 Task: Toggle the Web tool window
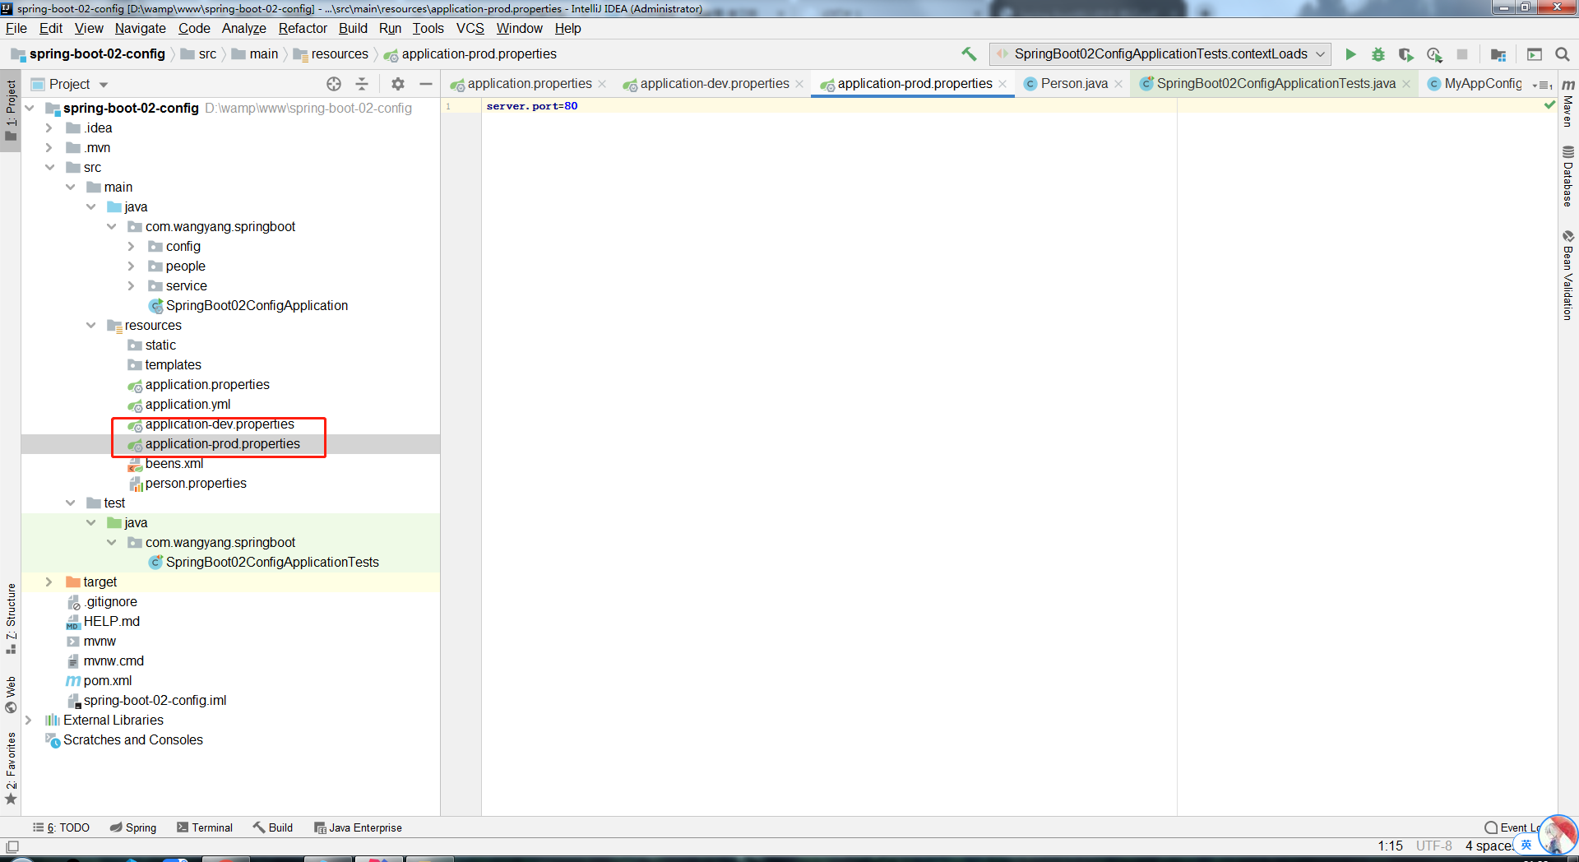pos(11,694)
